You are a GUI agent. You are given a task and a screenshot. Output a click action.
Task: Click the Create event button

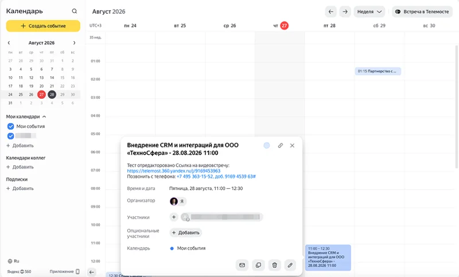pyautogui.click(x=43, y=26)
